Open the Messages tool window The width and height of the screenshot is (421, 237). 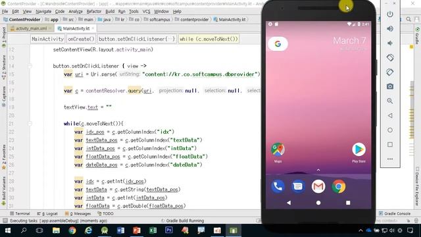[78, 213]
